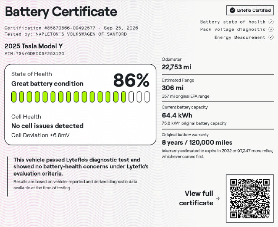278x227 pixels.
Task: Click warranty estimated to expire note
Action: click(x=218, y=154)
